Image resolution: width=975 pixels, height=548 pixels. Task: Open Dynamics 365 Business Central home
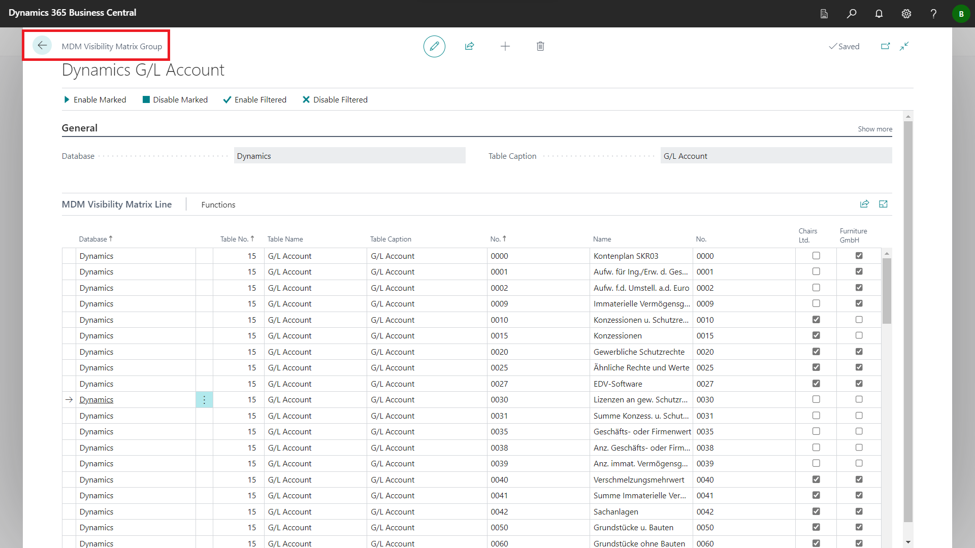pos(73,13)
